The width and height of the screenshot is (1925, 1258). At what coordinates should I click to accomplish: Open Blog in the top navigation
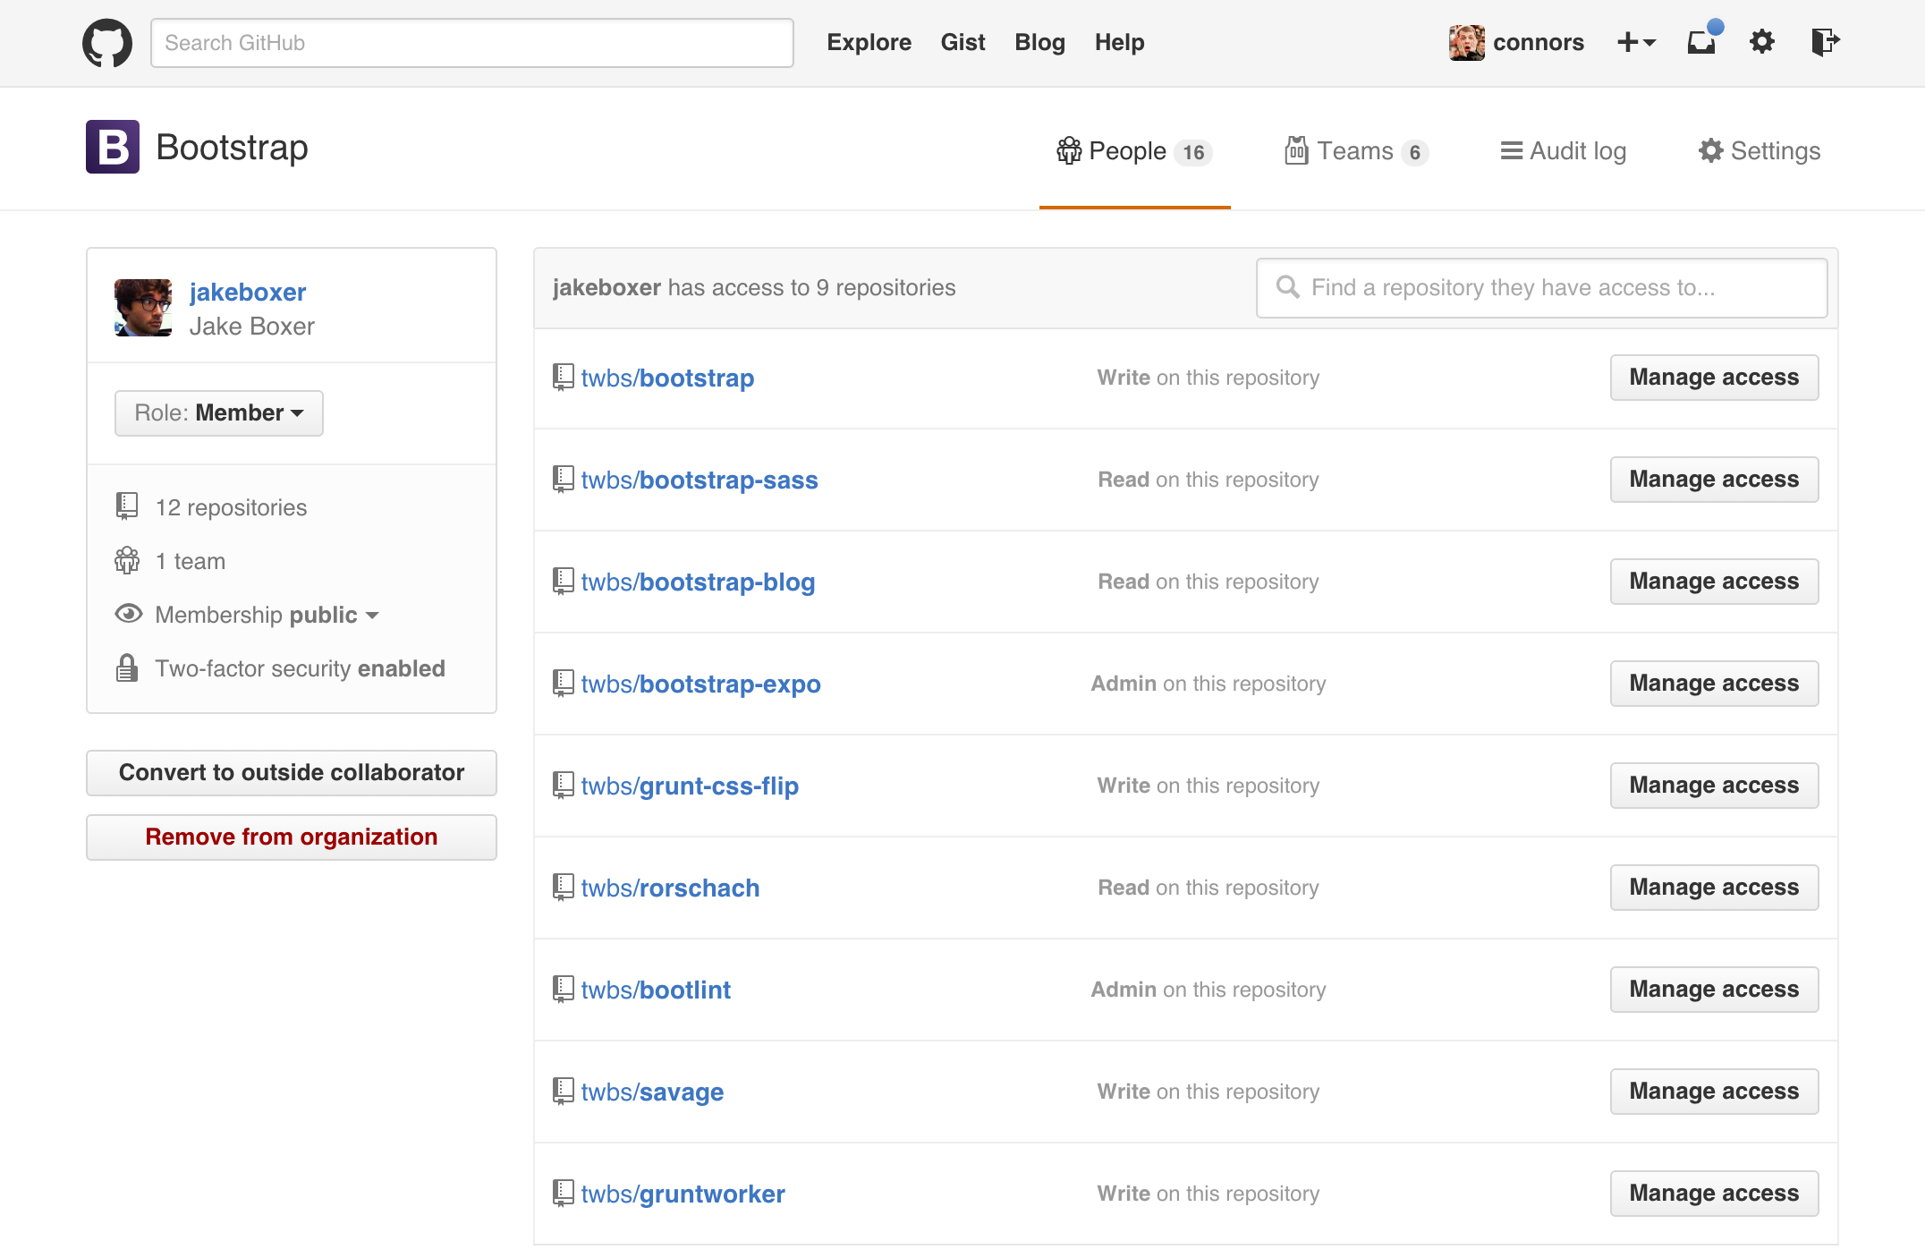coord(1039,42)
